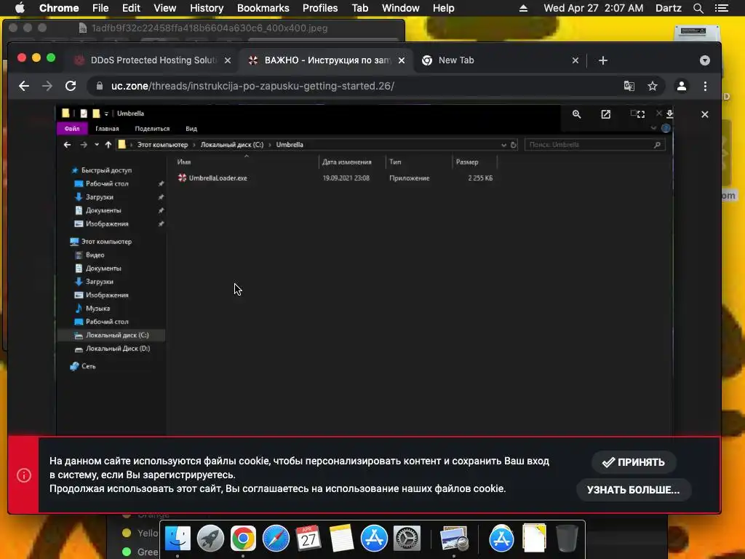Viewport: 745px width, 559px height.
Task: Open the Edit menu
Action: [131, 8]
